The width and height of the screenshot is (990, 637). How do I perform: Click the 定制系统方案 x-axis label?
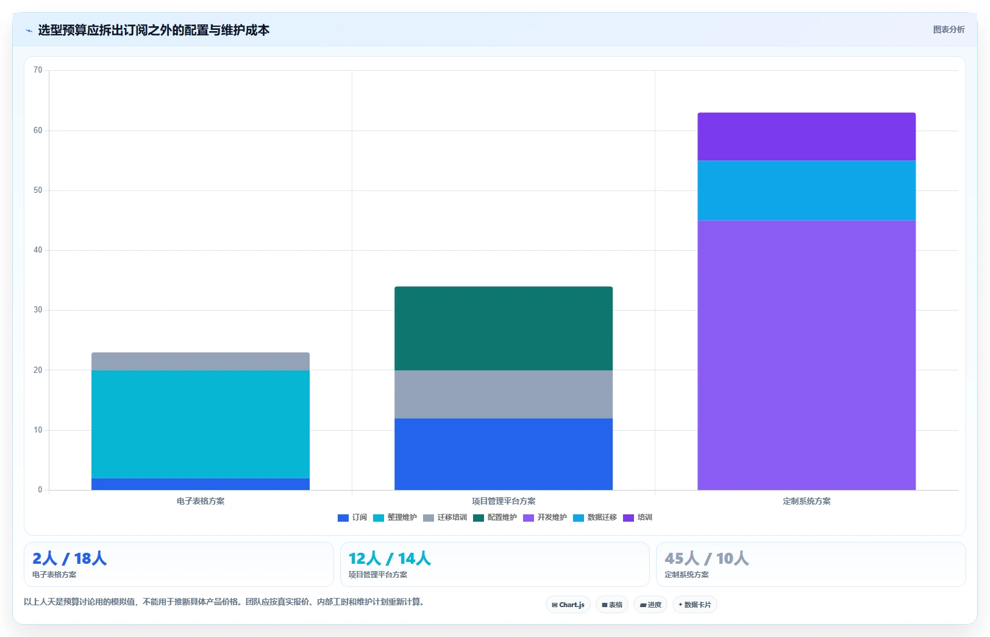(x=807, y=501)
